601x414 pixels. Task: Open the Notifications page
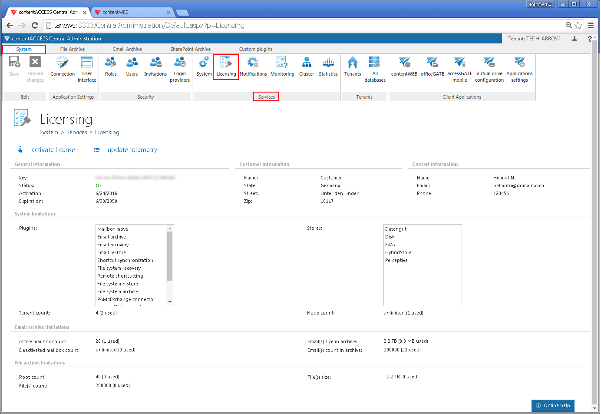click(x=253, y=66)
